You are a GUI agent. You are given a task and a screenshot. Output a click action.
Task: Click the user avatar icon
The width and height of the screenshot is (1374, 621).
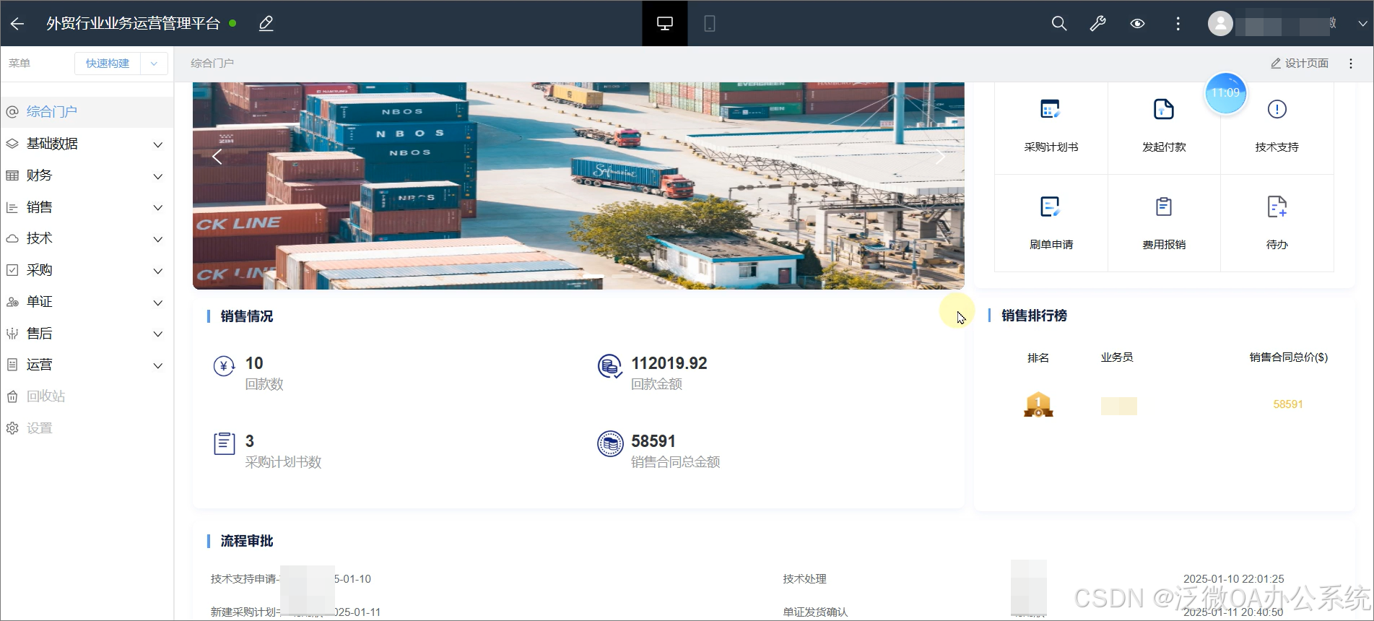tap(1220, 24)
